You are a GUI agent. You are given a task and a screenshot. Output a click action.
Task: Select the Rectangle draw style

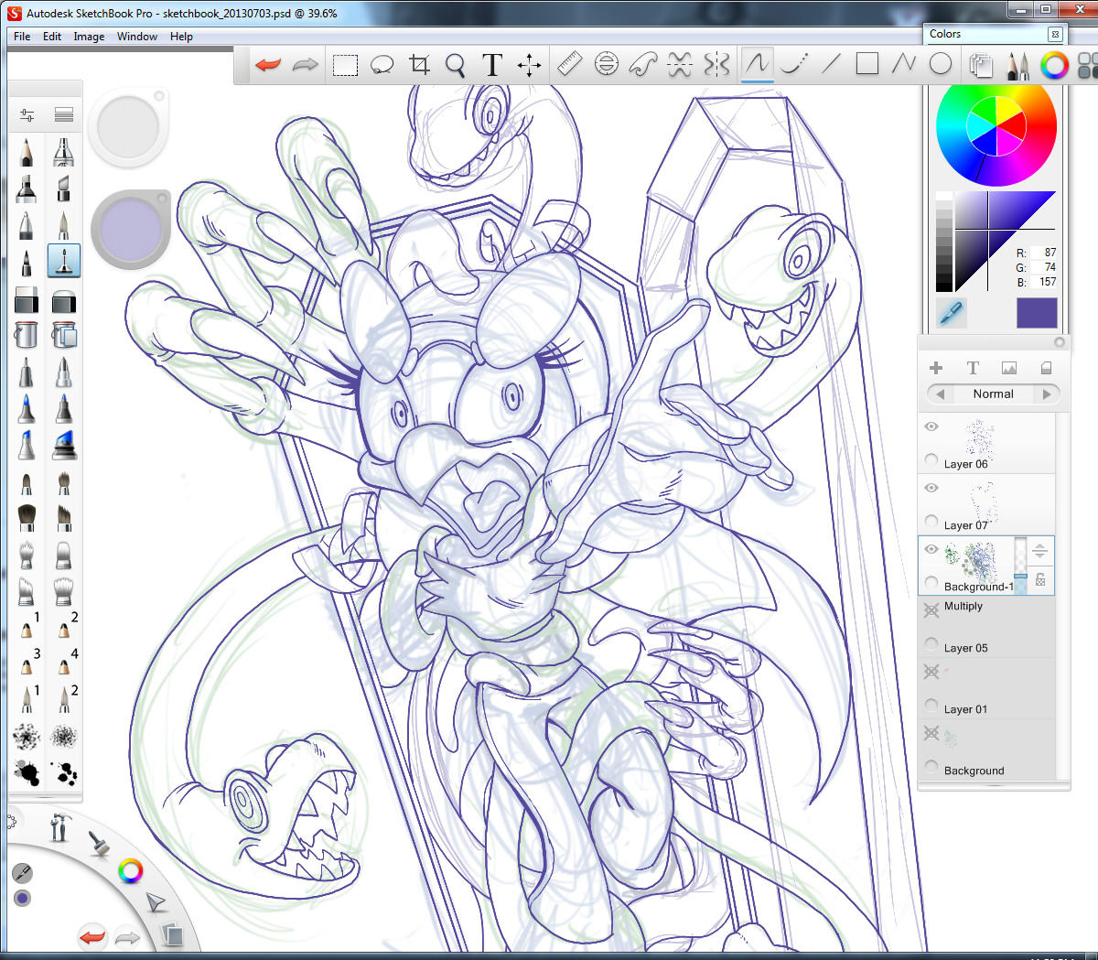[x=867, y=64]
